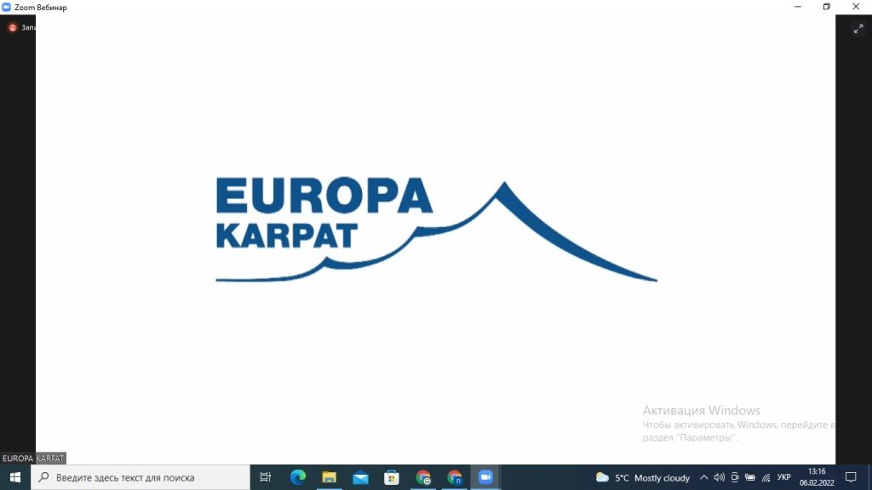The height and width of the screenshot is (490, 872).
Task: Switch keyboard layout from УКР indicator
Action: (784, 477)
